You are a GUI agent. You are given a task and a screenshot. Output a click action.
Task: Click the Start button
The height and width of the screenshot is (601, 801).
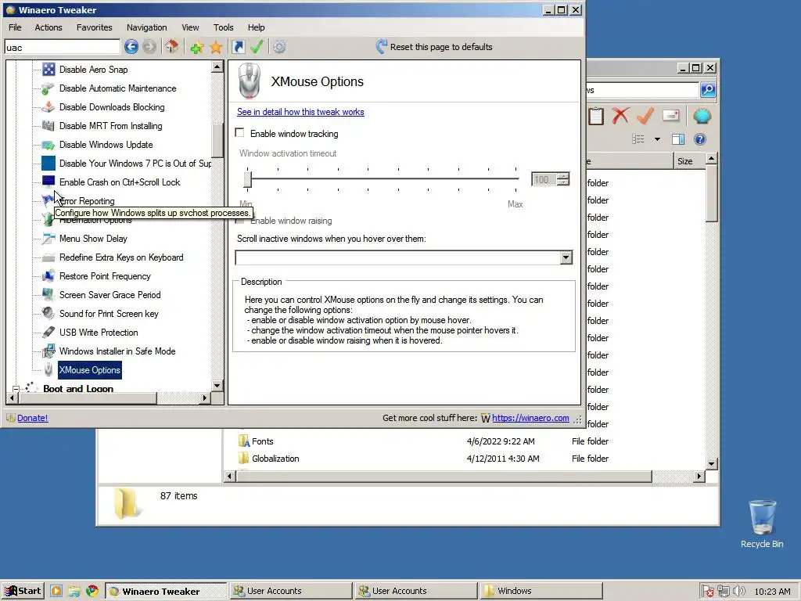[23, 591]
